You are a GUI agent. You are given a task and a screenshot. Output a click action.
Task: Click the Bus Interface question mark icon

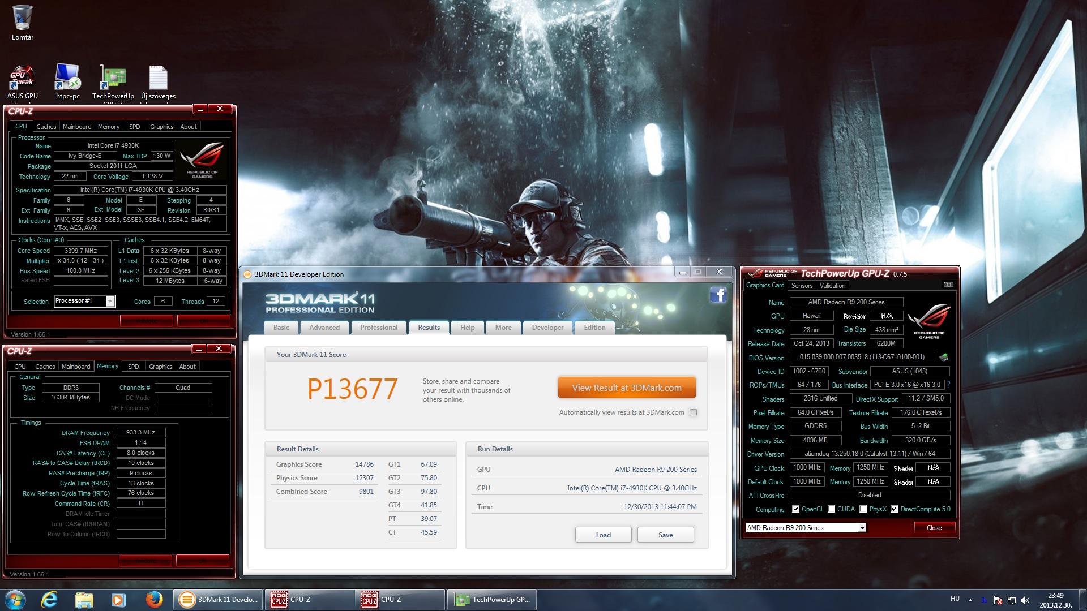click(948, 385)
